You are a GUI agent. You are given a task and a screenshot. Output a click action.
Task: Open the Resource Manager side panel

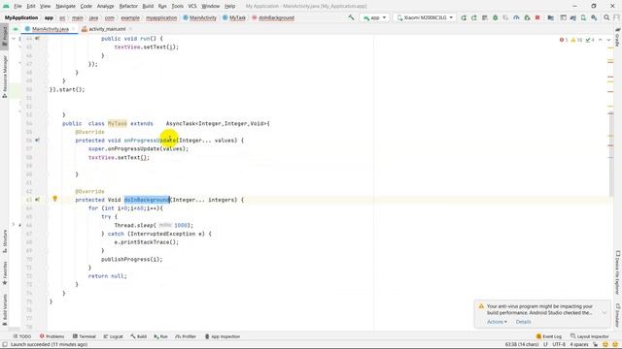[x=4, y=77]
